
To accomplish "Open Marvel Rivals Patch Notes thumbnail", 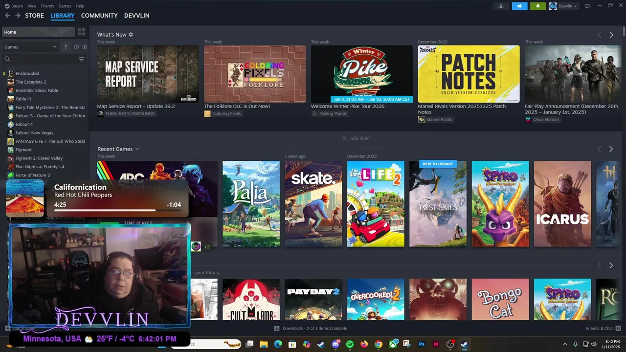I will pos(469,74).
